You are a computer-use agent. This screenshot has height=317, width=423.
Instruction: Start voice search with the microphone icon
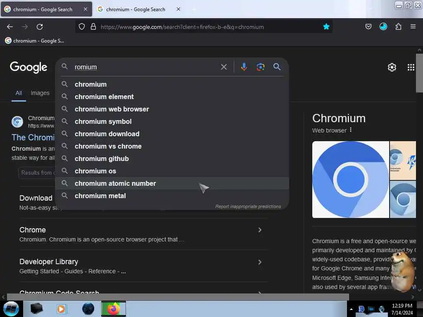click(x=244, y=67)
